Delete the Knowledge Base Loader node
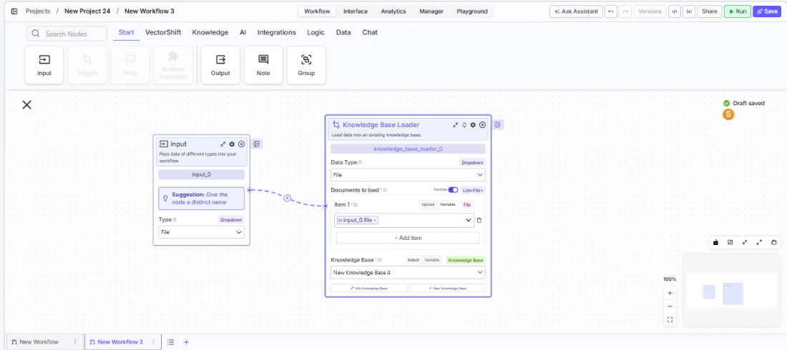Viewport: 787px width, 350px height. tap(482, 125)
